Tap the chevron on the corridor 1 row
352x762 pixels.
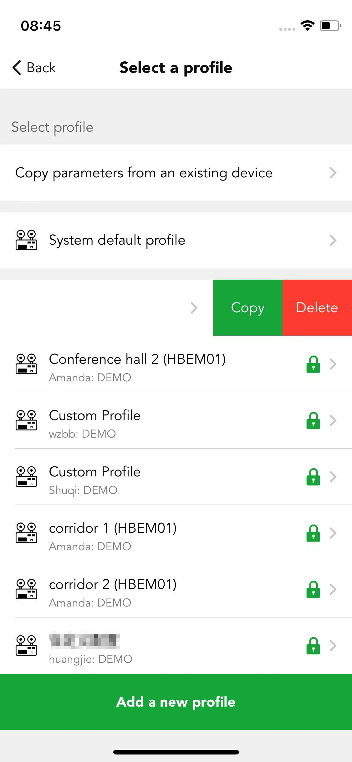[x=333, y=533]
